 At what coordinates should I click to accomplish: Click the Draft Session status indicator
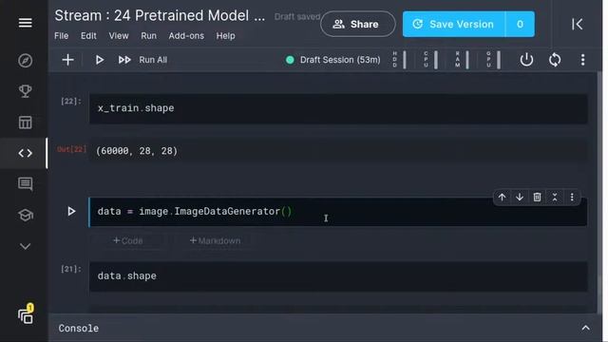tap(333, 60)
